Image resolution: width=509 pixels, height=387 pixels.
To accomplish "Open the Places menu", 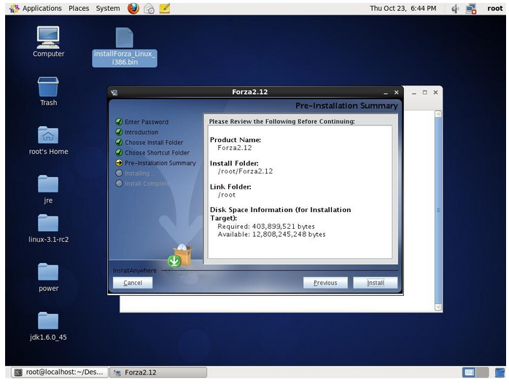I will coord(79,9).
